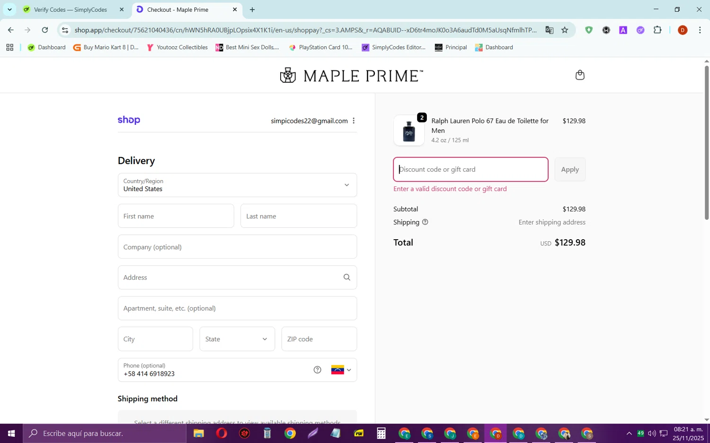
Task: Open the Chrome profile avatar D
Action: tap(682, 30)
